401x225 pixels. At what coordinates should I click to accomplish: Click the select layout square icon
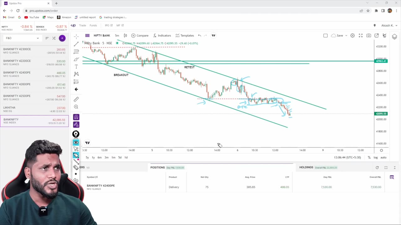coord(325,36)
